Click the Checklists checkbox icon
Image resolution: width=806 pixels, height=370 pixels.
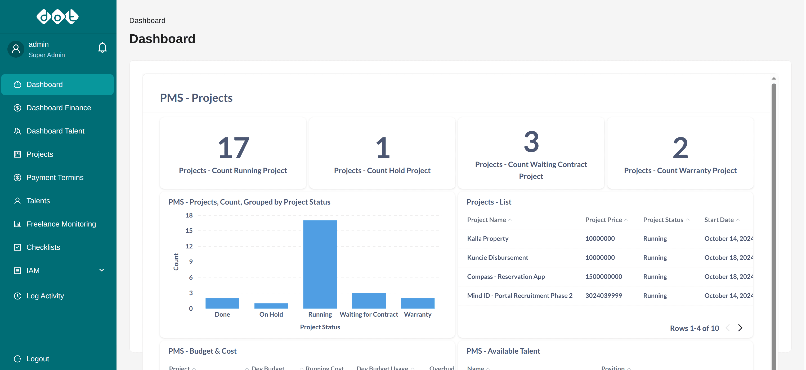click(x=17, y=247)
